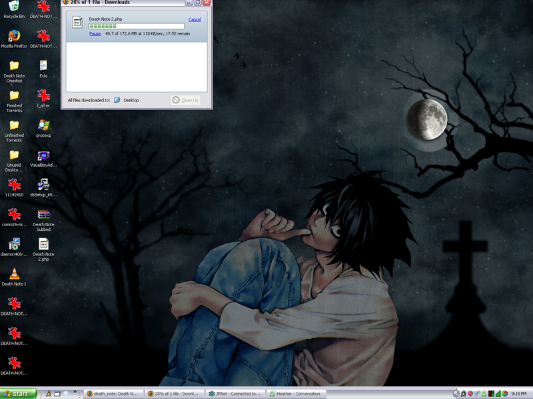
Task: Launch procexp from the desktop
Action: click(43, 128)
